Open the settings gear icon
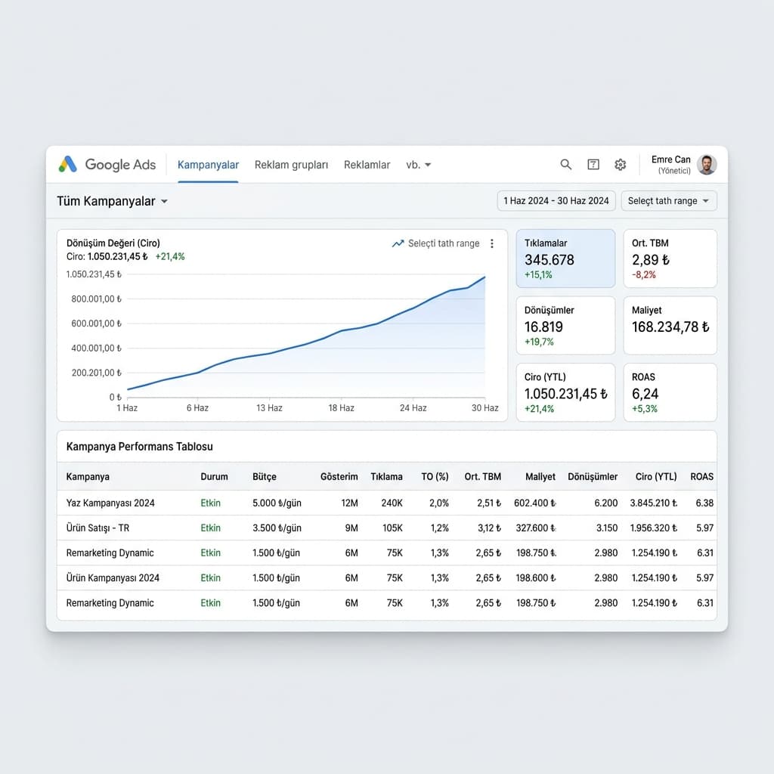The image size is (774, 774). click(620, 164)
